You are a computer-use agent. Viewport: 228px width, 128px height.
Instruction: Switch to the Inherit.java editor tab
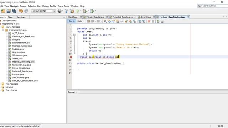(x=146, y=17)
